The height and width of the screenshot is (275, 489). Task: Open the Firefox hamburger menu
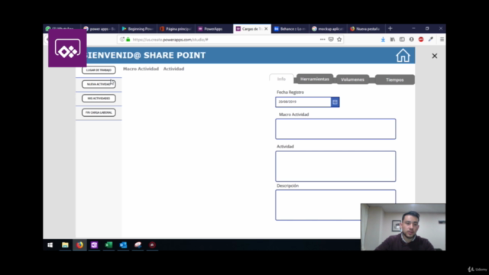click(442, 40)
